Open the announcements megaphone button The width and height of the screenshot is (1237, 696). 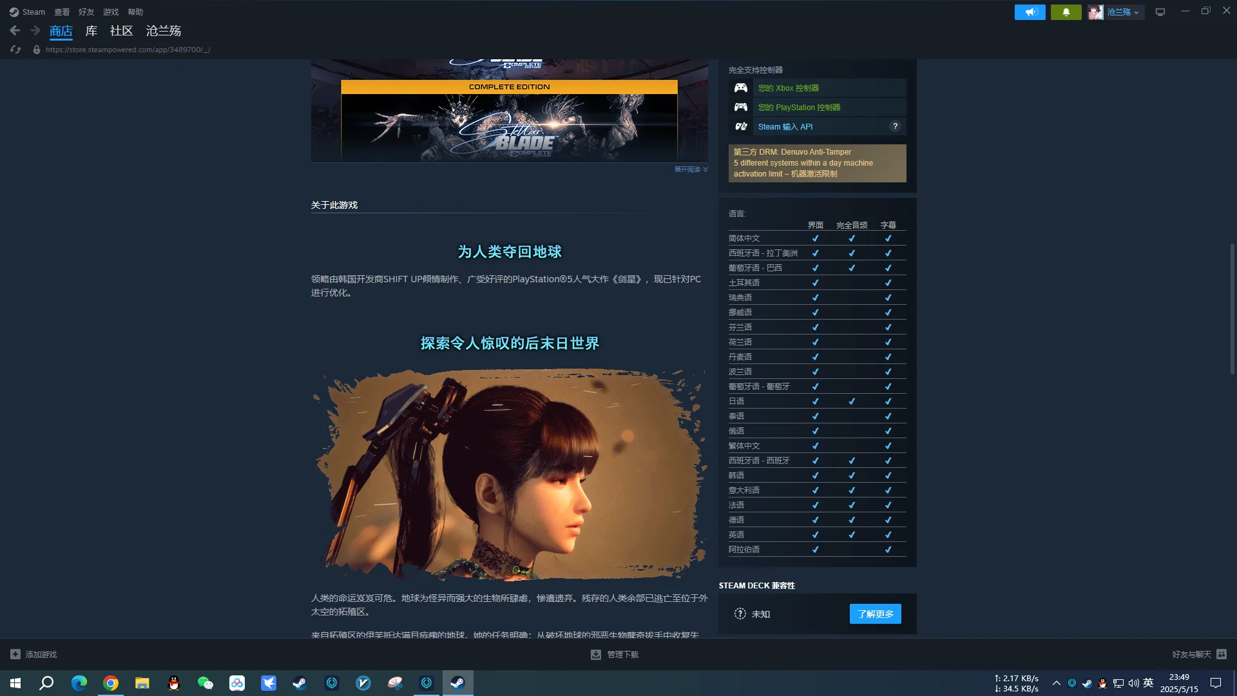[1030, 12]
